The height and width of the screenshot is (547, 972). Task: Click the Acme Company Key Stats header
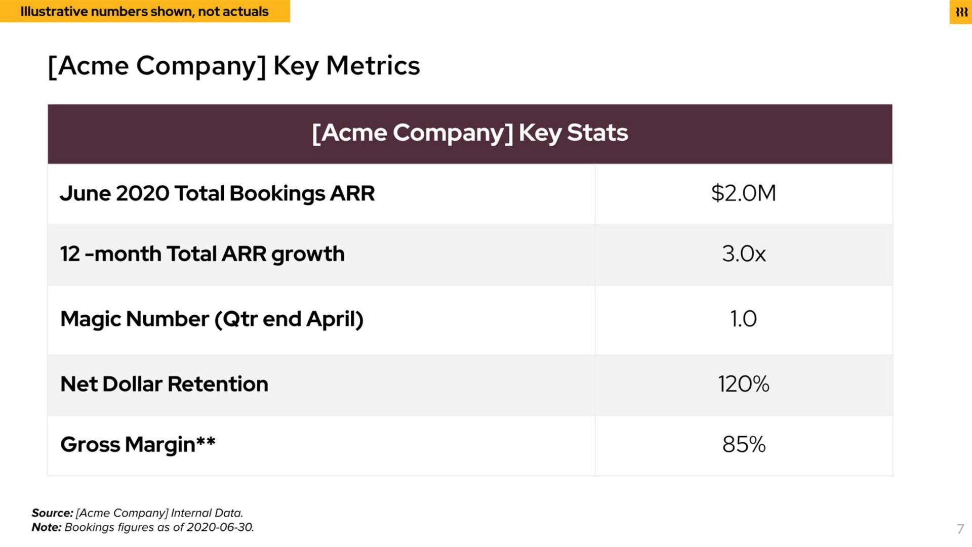(470, 133)
